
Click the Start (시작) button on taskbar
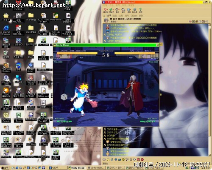(5, 168)
